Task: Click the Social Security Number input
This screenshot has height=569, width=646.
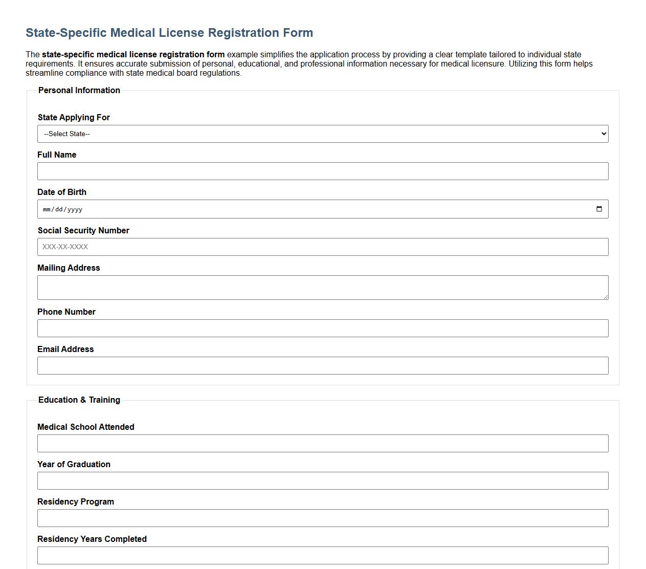Action: pos(322,247)
